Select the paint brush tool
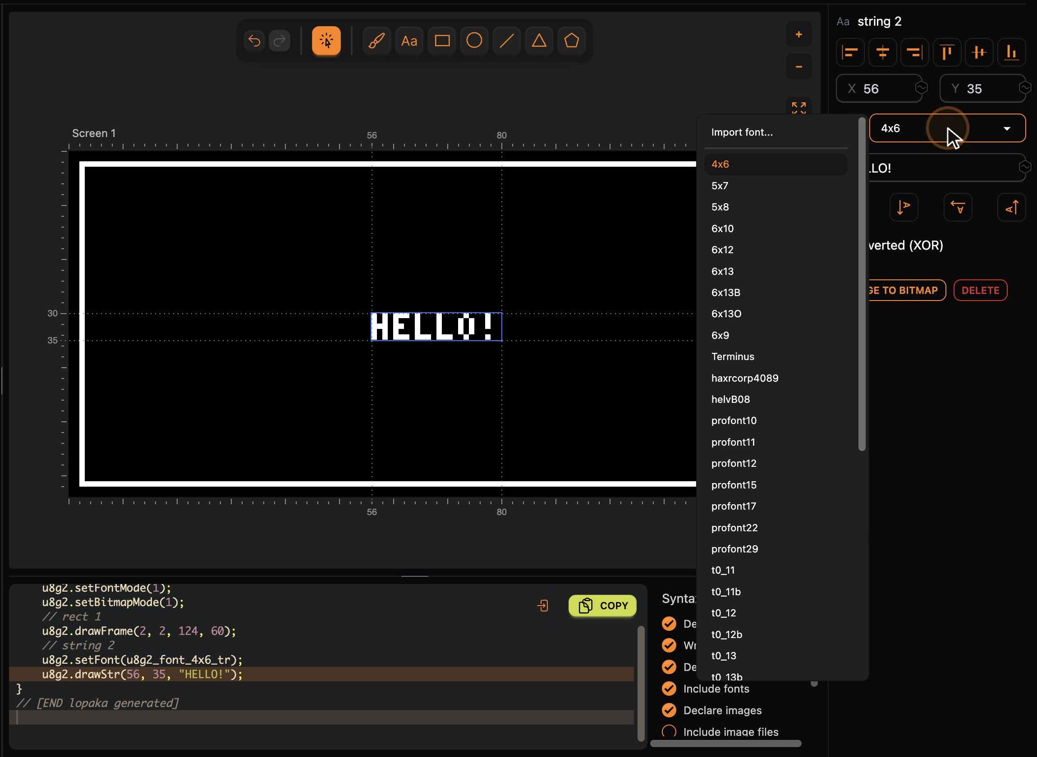The image size is (1037, 757). pos(376,41)
